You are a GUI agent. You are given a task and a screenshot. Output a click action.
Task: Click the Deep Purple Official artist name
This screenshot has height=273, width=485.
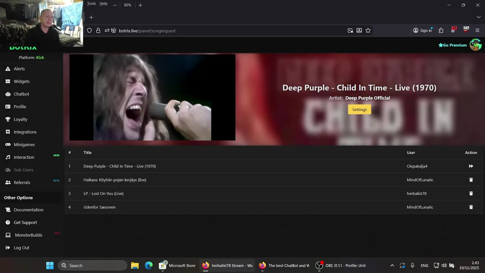tap(368, 98)
